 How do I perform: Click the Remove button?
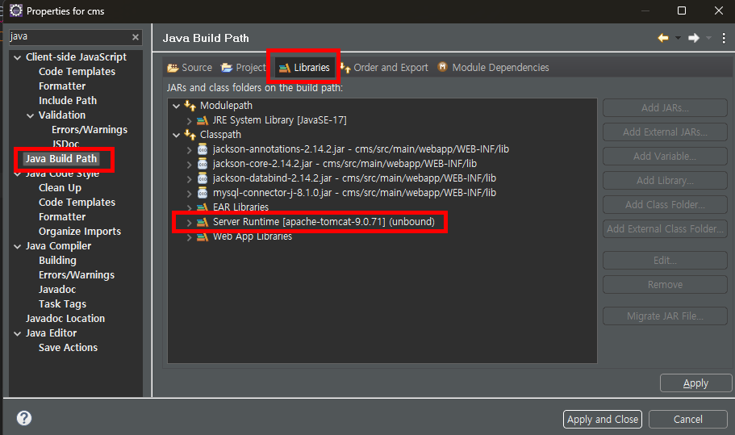pyautogui.click(x=665, y=285)
